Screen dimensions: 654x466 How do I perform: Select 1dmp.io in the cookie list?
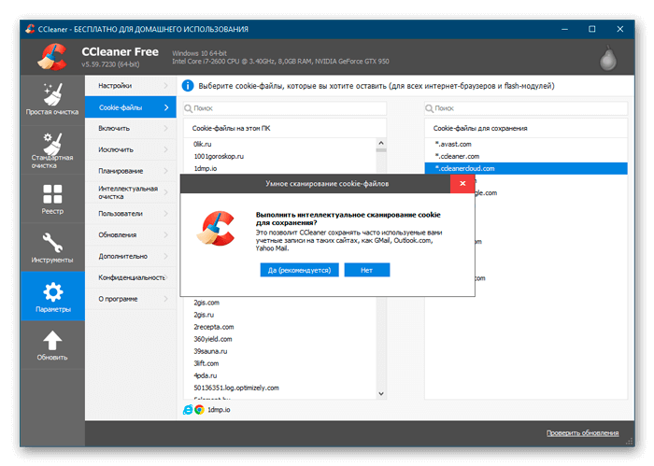205,168
